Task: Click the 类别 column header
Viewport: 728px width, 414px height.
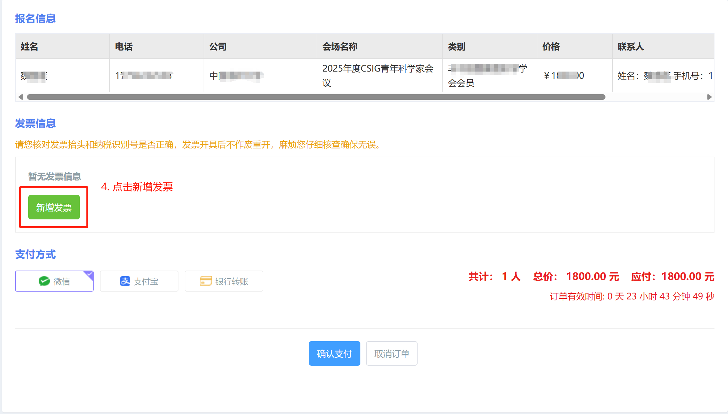Action: click(457, 46)
